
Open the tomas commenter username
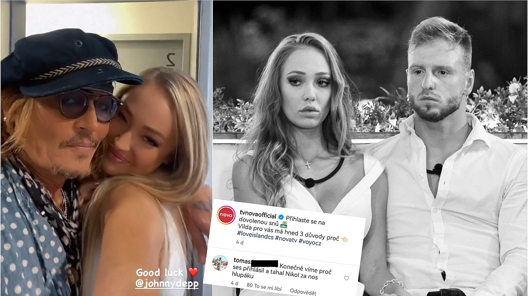click(x=242, y=261)
